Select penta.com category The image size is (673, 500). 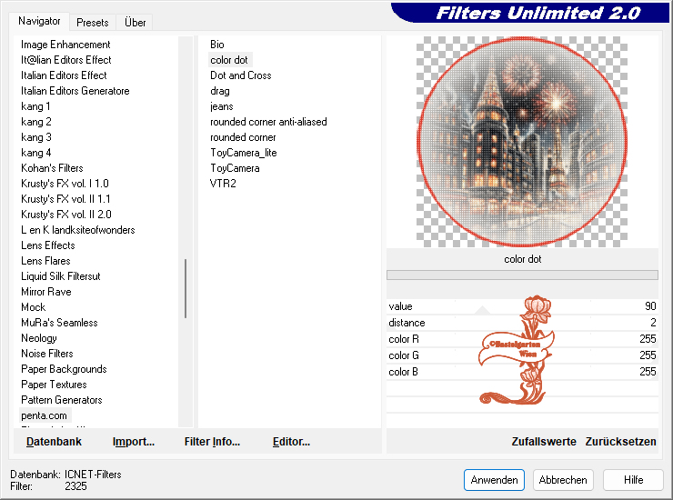(x=44, y=415)
